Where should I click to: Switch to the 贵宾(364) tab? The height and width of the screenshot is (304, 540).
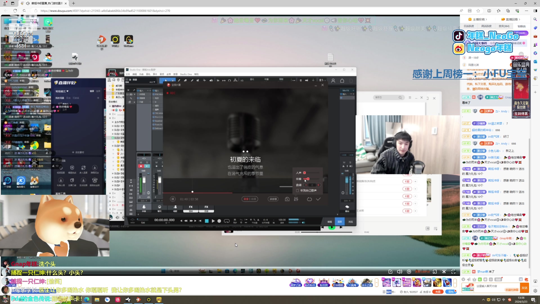(x=504, y=26)
